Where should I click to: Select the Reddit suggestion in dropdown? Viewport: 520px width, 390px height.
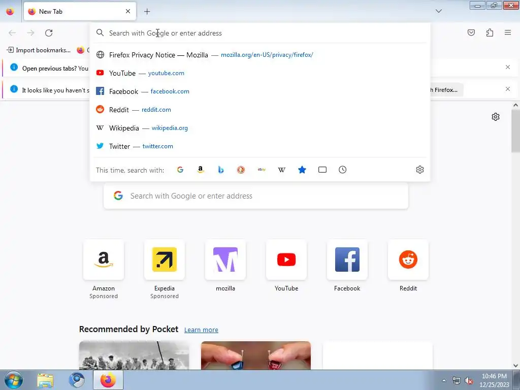[x=260, y=110]
